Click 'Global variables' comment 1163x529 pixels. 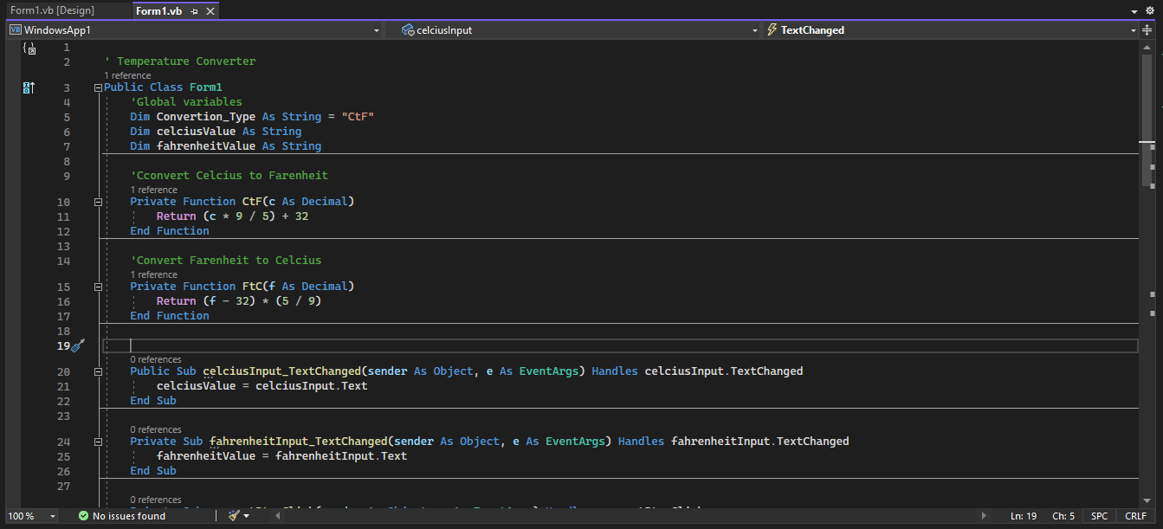[x=186, y=102]
